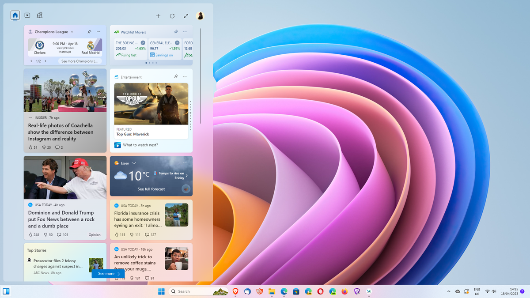The width and height of the screenshot is (530, 298).
Task: Open more options for Weather widget
Action: [185, 162]
